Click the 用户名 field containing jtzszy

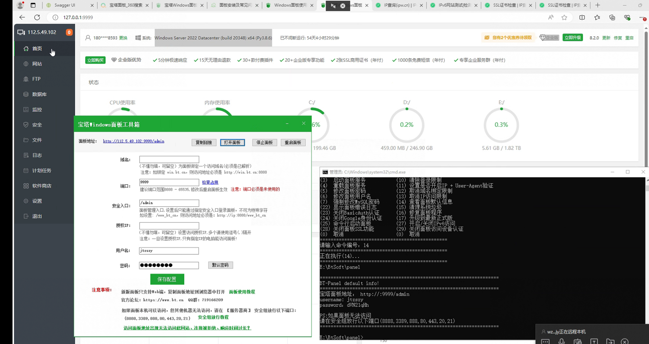pyautogui.click(x=169, y=251)
